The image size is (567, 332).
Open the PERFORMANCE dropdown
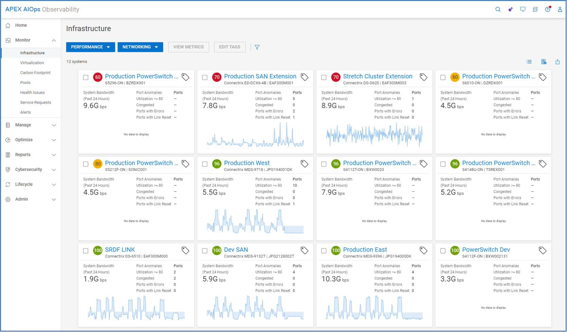(90, 47)
